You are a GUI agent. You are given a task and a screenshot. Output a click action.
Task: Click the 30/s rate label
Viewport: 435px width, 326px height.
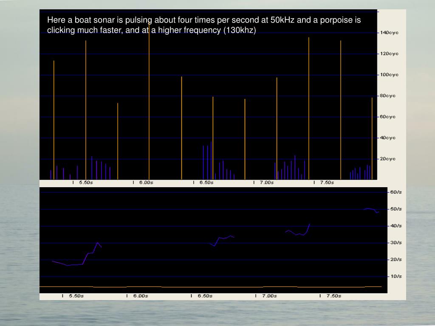pos(396,243)
